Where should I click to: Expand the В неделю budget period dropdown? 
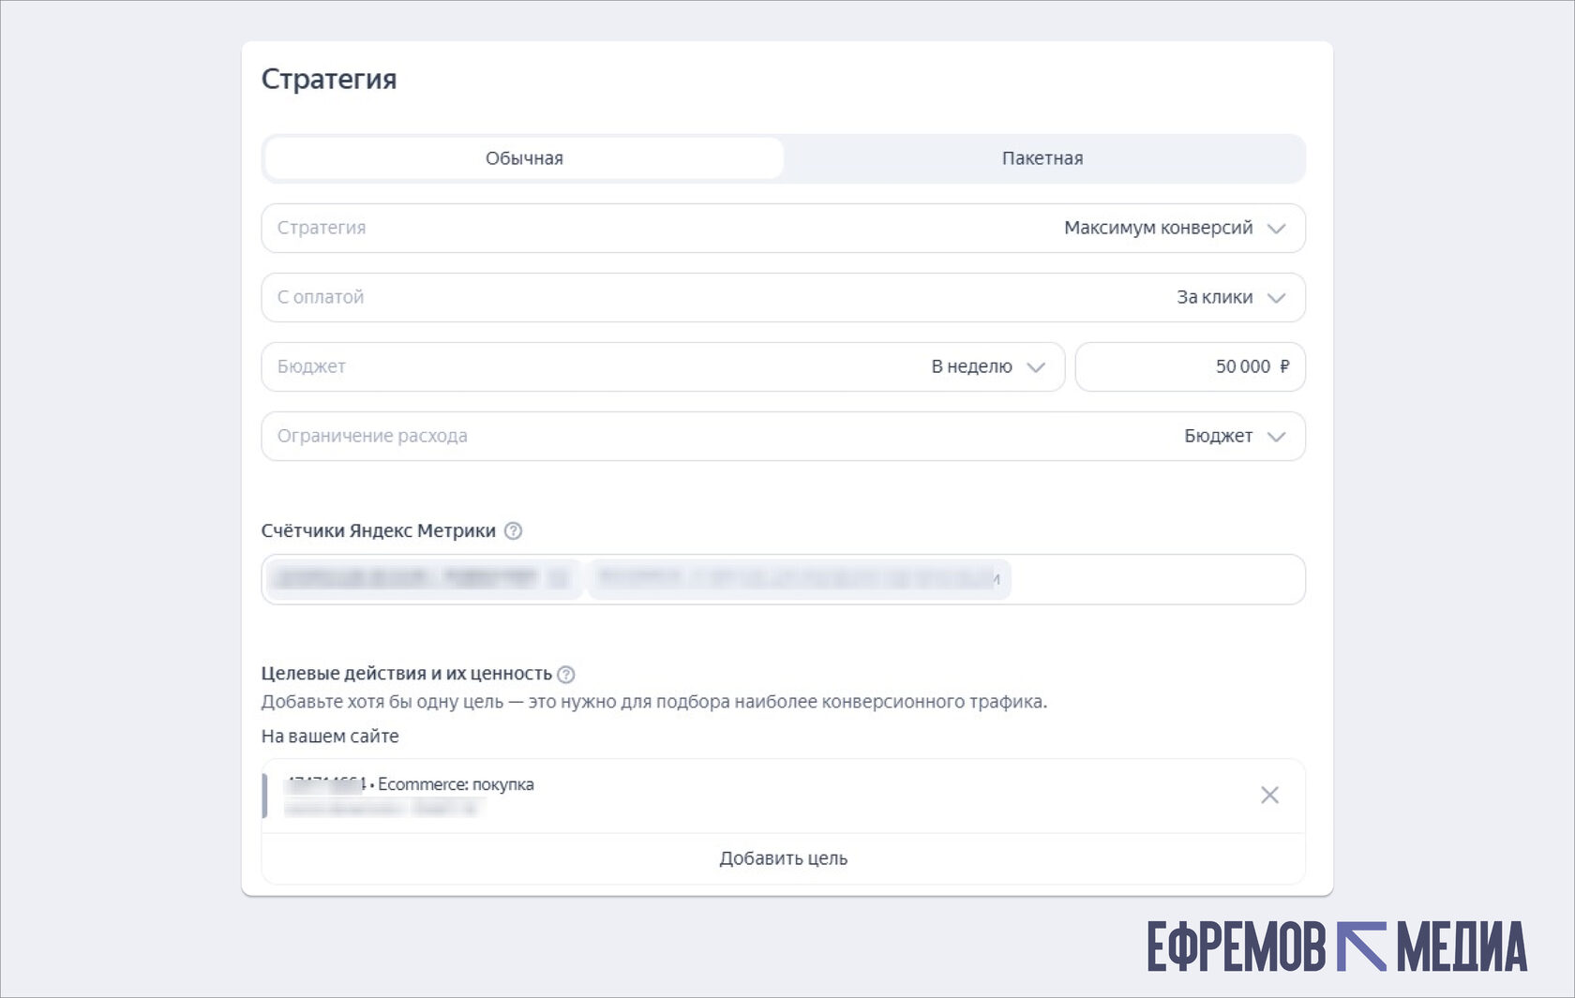[x=986, y=366]
